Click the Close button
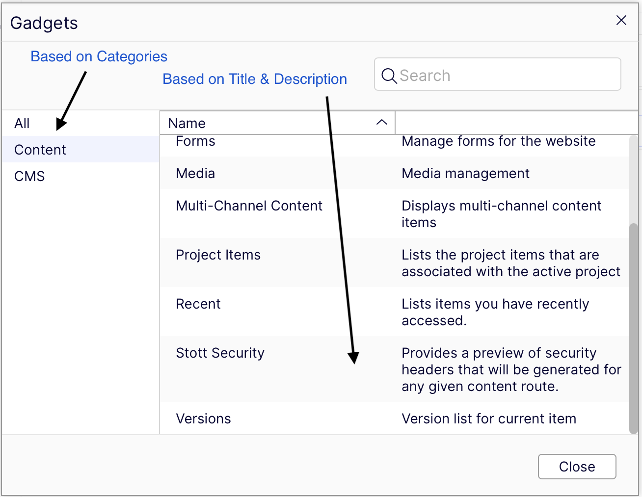 577,467
